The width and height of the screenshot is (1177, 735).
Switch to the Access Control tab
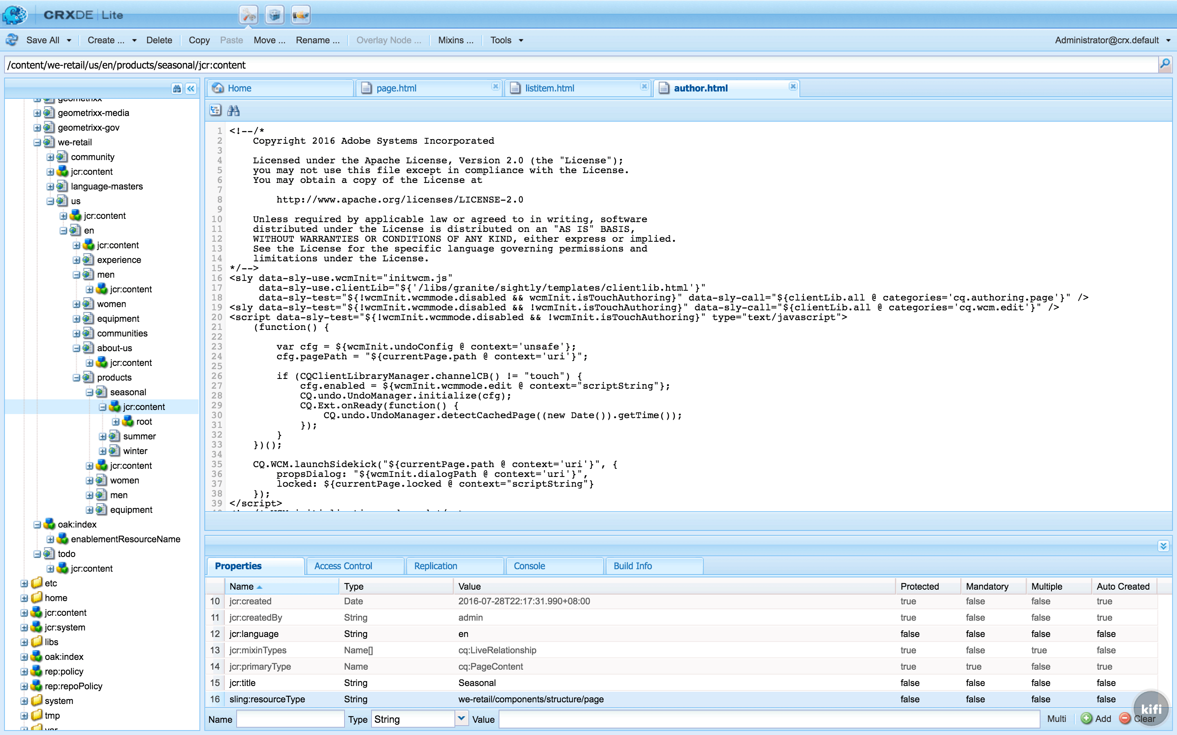(343, 566)
